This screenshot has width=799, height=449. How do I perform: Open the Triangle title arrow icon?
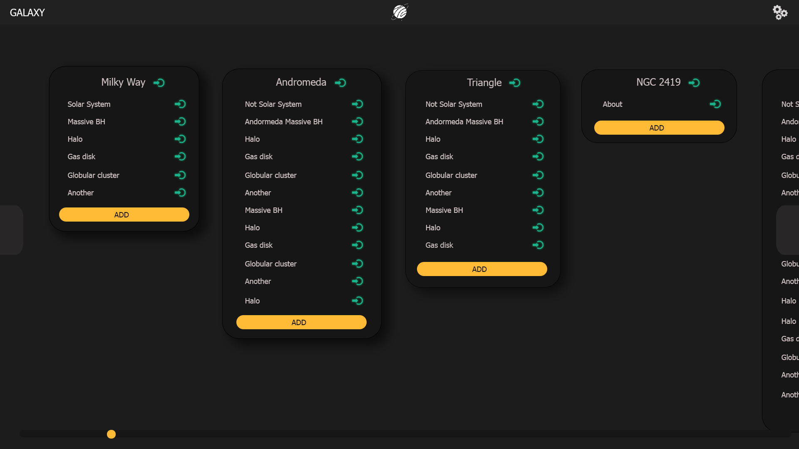click(515, 83)
